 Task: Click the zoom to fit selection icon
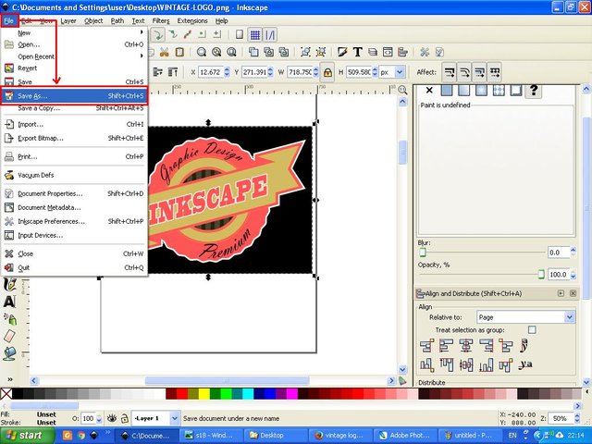202,52
